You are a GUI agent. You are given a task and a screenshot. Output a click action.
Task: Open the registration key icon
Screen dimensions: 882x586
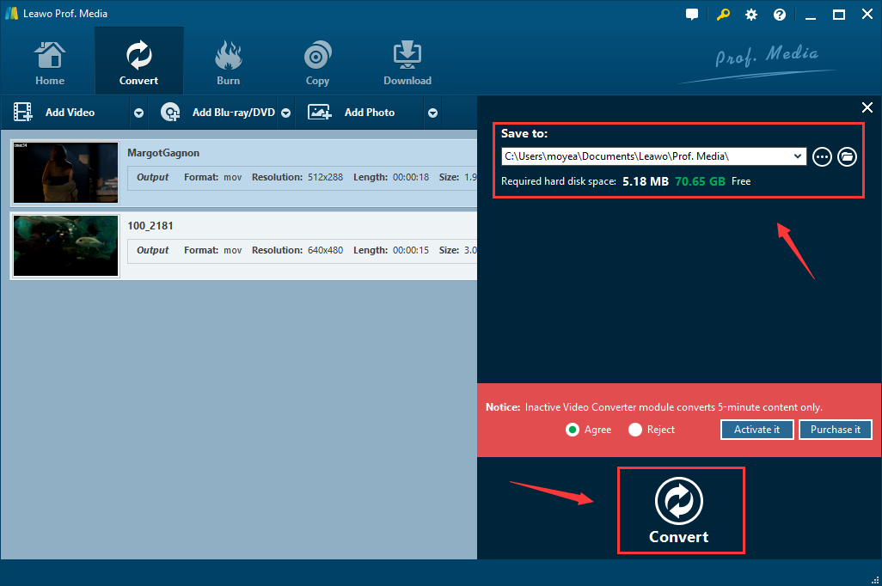pos(723,15)
